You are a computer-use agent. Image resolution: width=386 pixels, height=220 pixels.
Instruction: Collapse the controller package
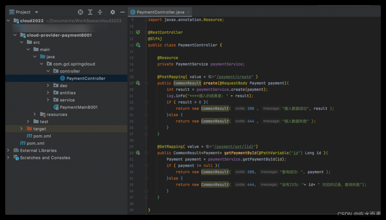(48, 71)
